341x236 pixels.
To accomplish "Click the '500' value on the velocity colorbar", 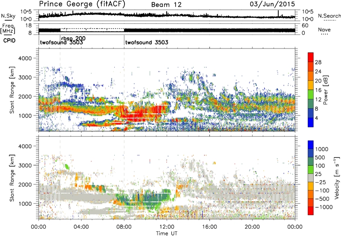I will coord(320,157).
